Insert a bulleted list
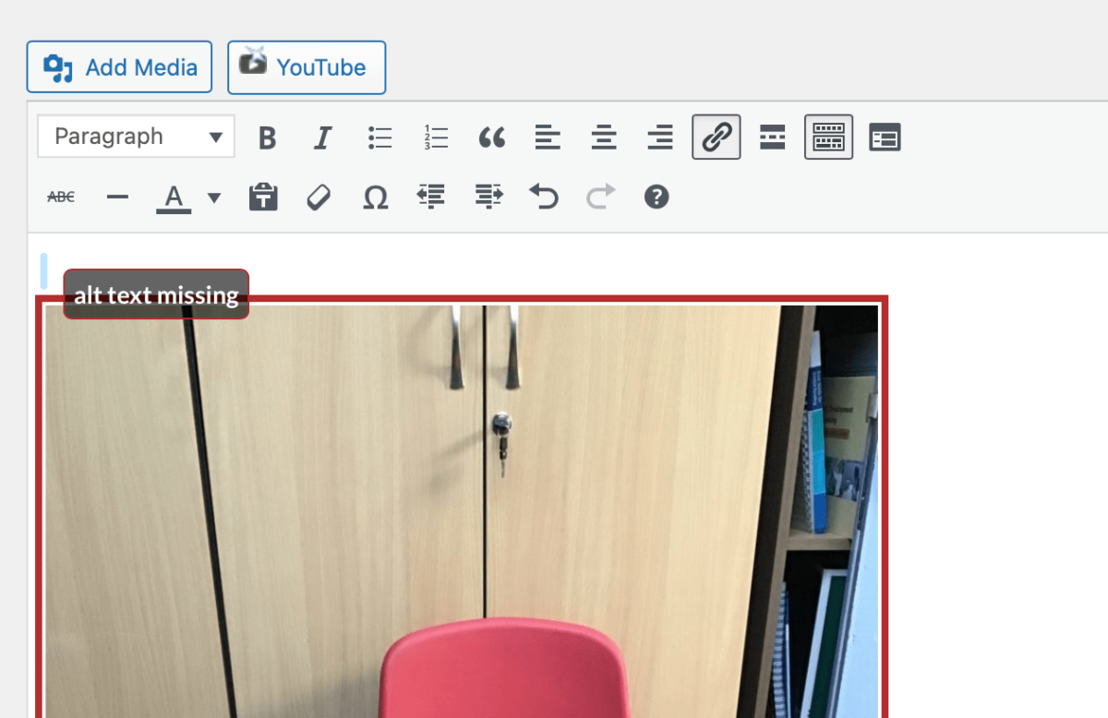1108x718 pixels. (379, 138)
